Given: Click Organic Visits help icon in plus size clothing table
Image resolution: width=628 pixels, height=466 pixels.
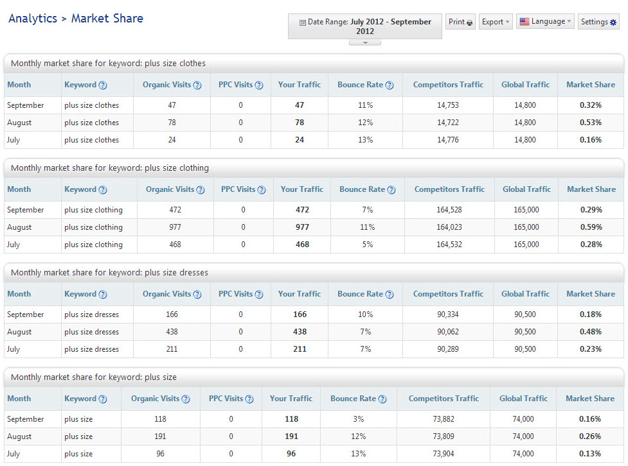Looking at the screenshot, I should 201,190.
